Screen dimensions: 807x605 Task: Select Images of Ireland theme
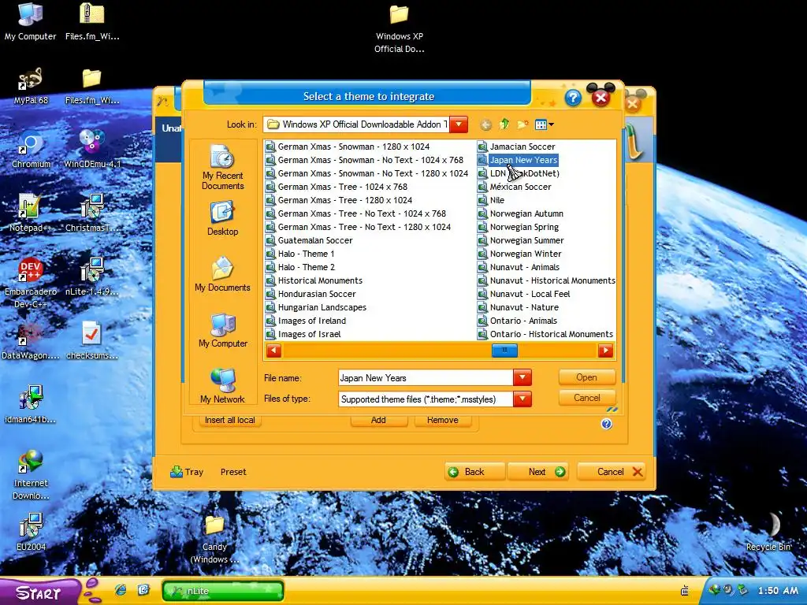click(306, 321)
